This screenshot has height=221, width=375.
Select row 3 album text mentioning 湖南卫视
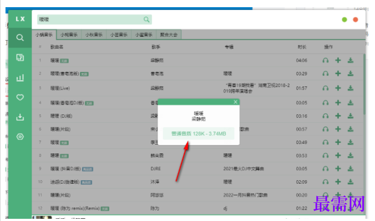click(256, 89)
